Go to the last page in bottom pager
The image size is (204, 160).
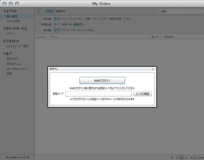tap(191, 158)
